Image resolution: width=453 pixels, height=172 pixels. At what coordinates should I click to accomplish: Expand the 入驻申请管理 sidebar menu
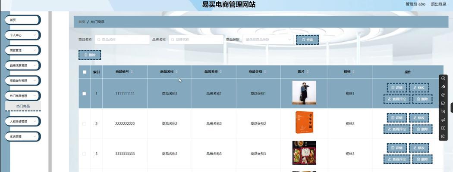22,122
